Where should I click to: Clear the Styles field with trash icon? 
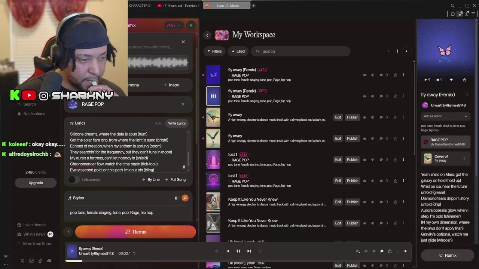click(176, 198)
